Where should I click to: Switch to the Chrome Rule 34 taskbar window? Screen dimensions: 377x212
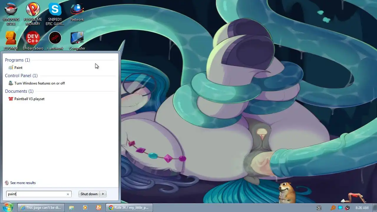pos(129,208)
